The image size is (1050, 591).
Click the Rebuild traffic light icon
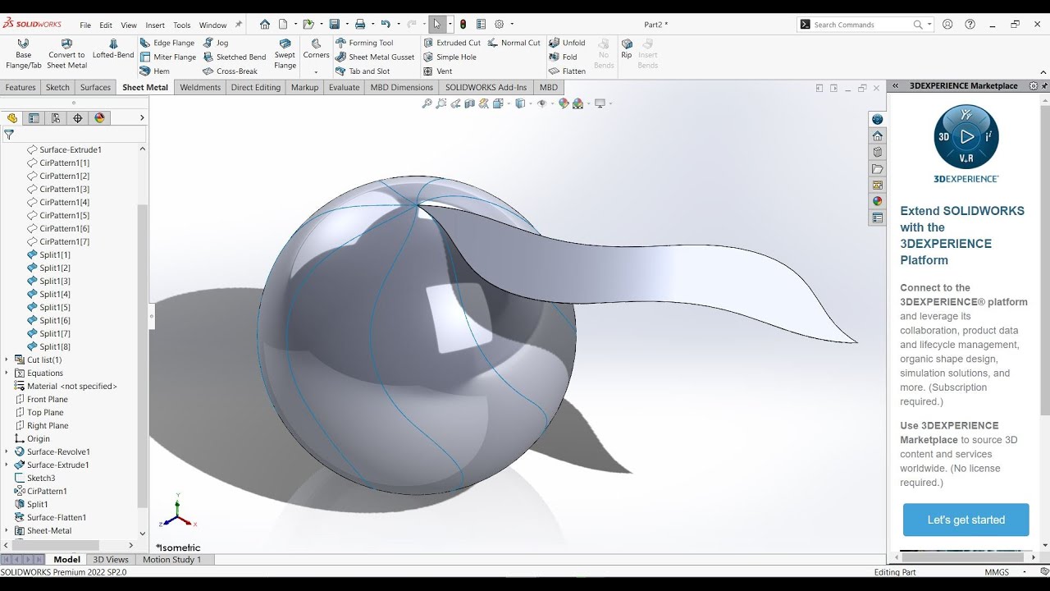pyautogui.click(x=463, y=25)
